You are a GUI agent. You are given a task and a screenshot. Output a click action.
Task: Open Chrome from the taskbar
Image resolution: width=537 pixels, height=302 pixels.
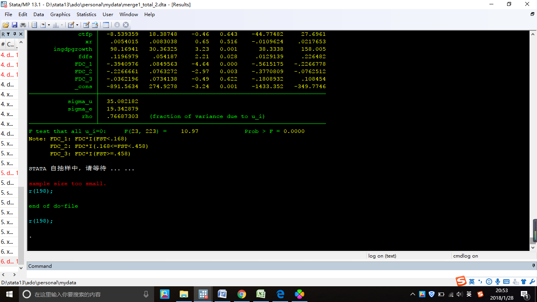(241, 294)
